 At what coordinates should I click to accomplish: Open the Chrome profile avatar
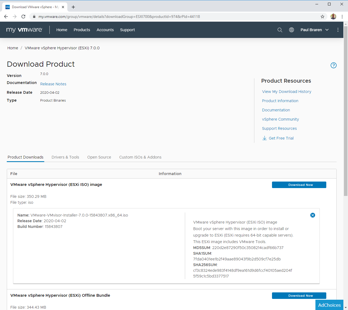(333, 17)
